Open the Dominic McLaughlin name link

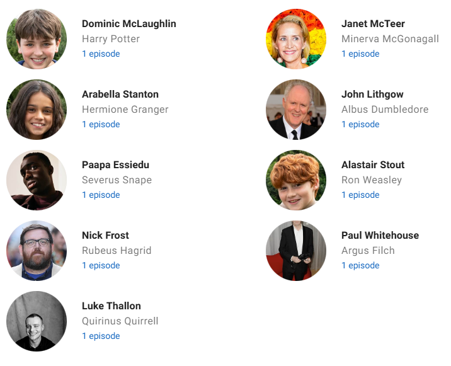[129, 23]
